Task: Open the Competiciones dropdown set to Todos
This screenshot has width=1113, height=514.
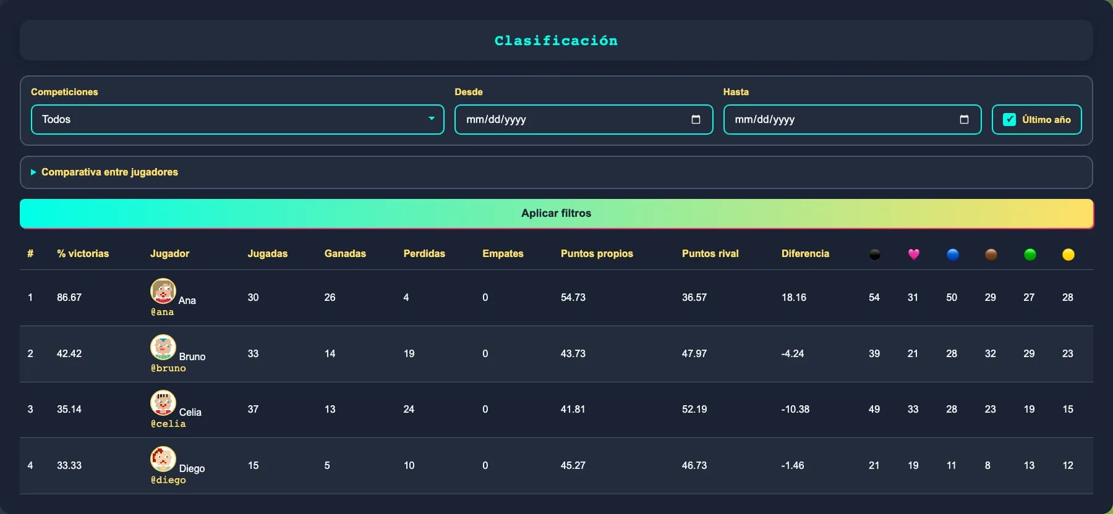Action: pos(237,119)
